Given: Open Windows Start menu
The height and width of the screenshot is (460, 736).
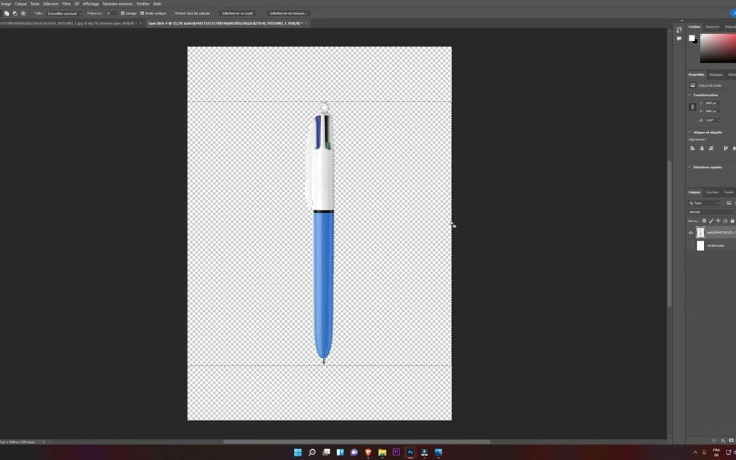Looking at the screenshot, I should tap(298, 453).
